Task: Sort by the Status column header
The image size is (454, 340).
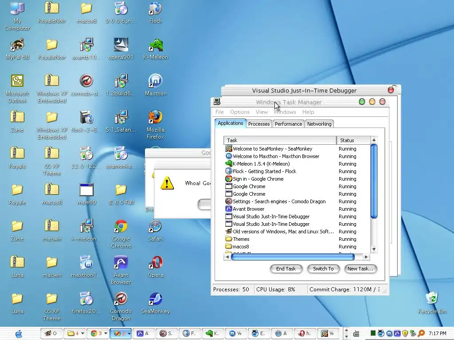Action: point(353,140)
